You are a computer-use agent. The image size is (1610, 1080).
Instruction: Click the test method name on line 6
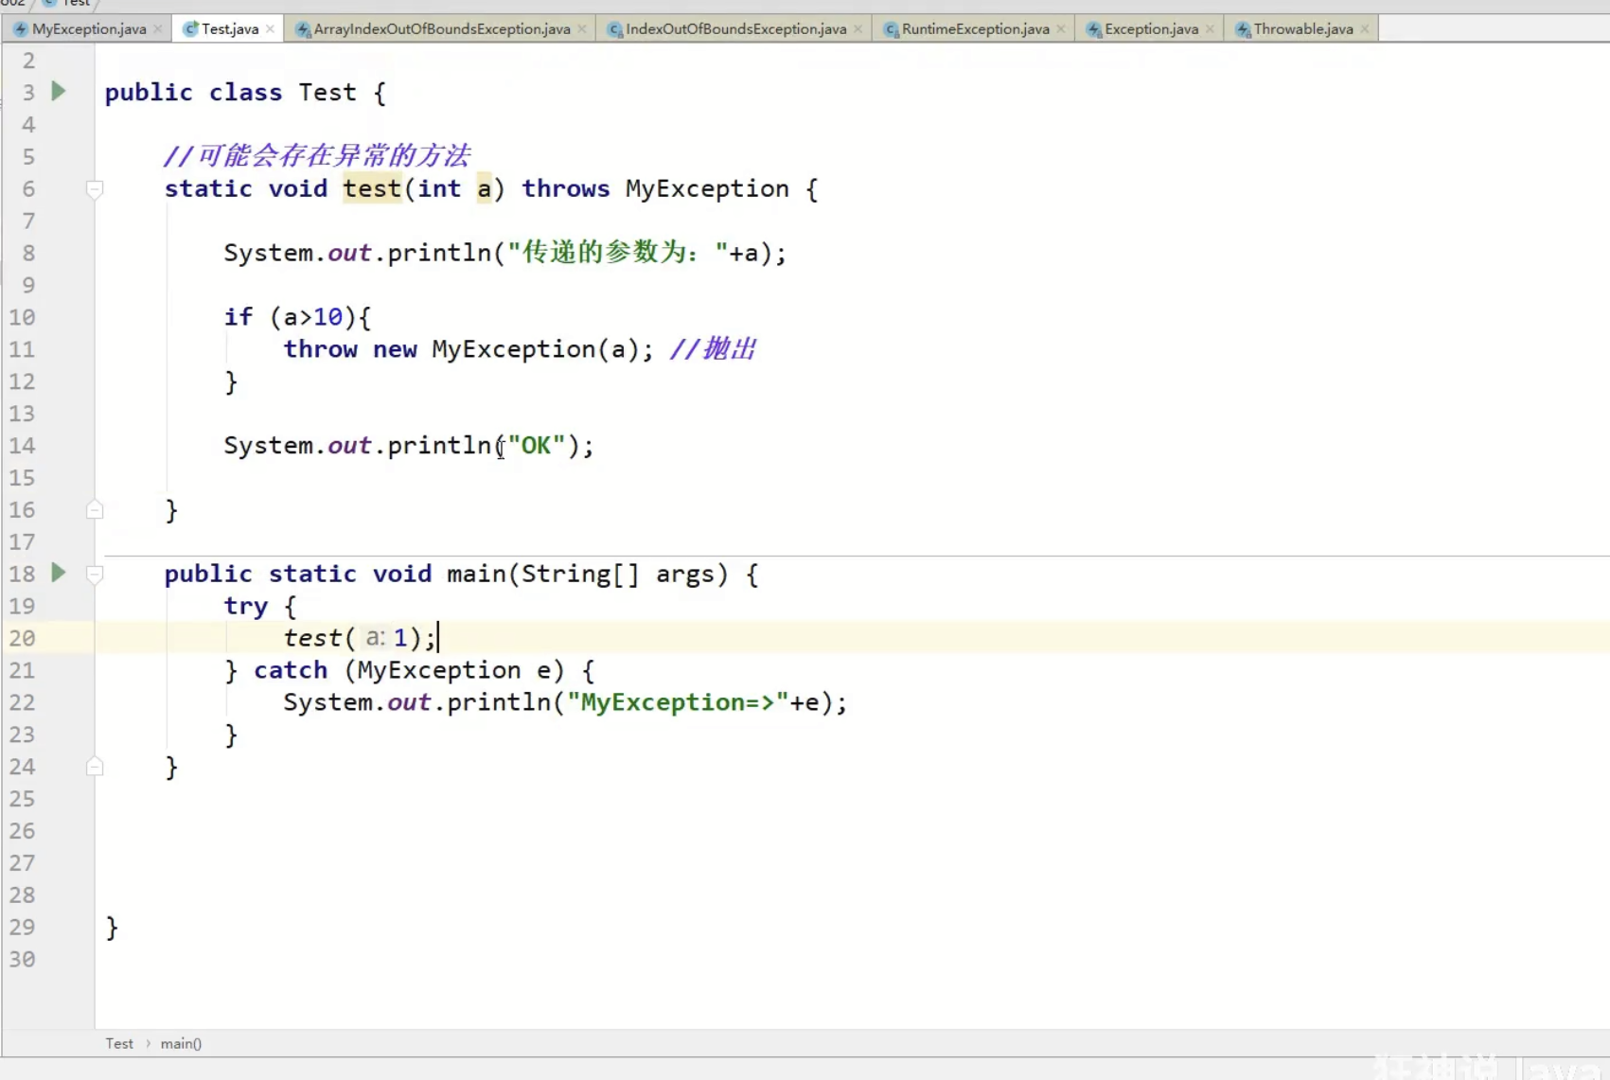(x=372, y=188)
